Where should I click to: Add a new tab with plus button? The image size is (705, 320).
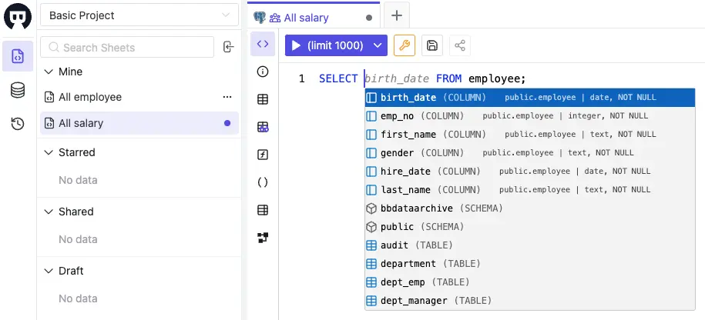point(396,15)
